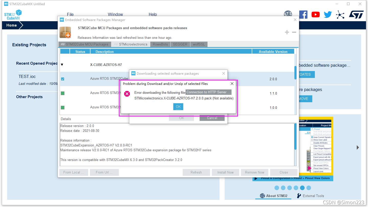This screenshot has width=368, height=207.
Task: Click the globe icon beside About STM32
Action: click(262, 196)
